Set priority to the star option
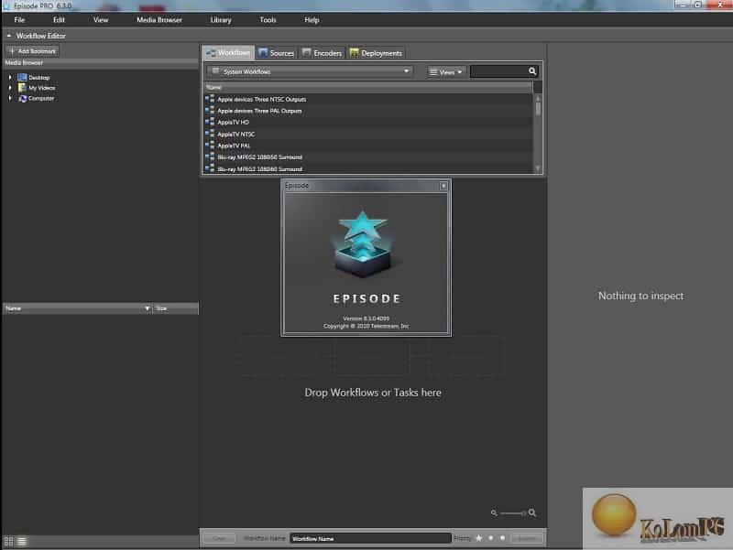 point(478,538)
